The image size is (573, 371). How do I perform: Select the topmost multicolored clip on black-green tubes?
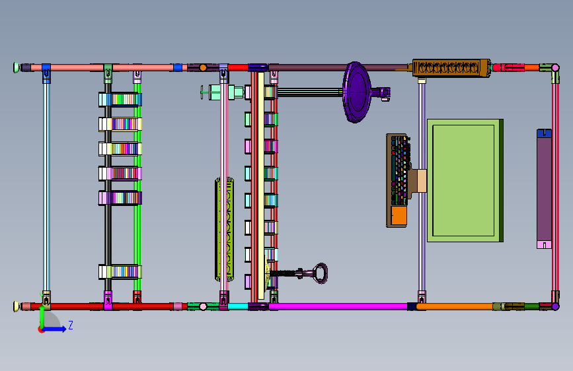click(120, 99)
